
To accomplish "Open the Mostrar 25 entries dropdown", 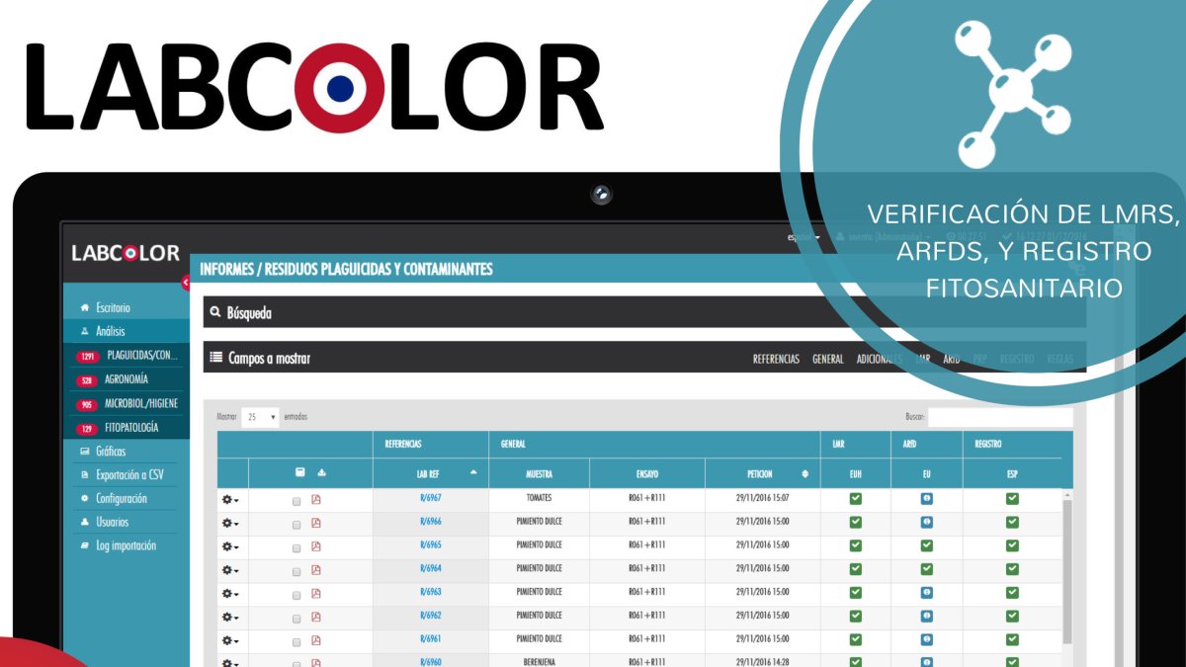I will [x=262, y=417].
